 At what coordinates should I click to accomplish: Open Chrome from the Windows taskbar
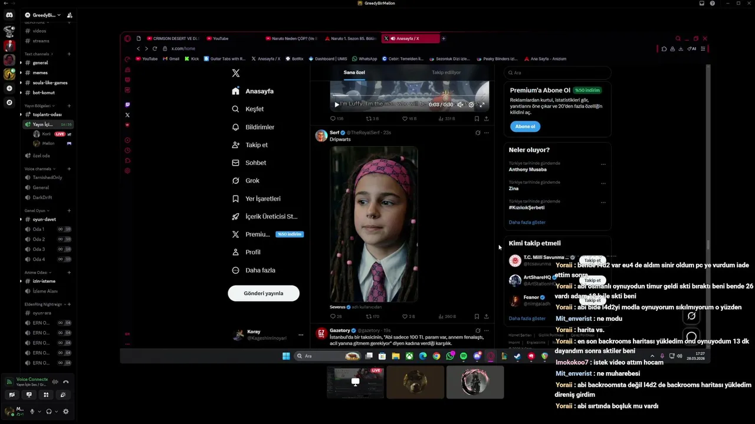point(436,356)
